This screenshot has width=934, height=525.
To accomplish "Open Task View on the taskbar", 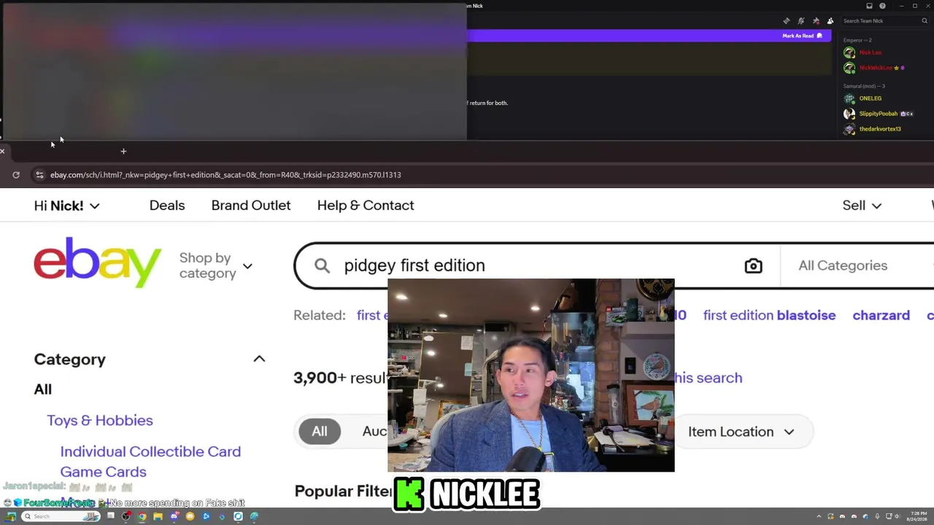I will coord(110,516).
